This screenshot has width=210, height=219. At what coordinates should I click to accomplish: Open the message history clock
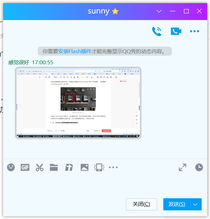click(199, 168)
